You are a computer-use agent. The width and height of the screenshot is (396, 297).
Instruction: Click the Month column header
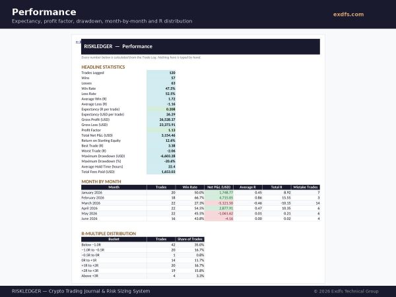(x=114, y=187)
